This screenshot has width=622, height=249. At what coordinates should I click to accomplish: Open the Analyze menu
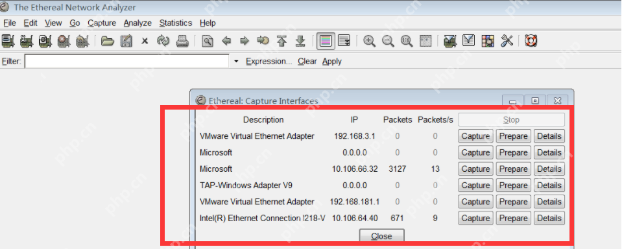[x=138, y=23]
